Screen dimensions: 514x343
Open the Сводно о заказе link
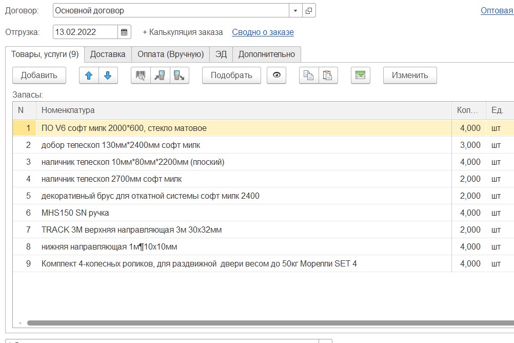263,32
